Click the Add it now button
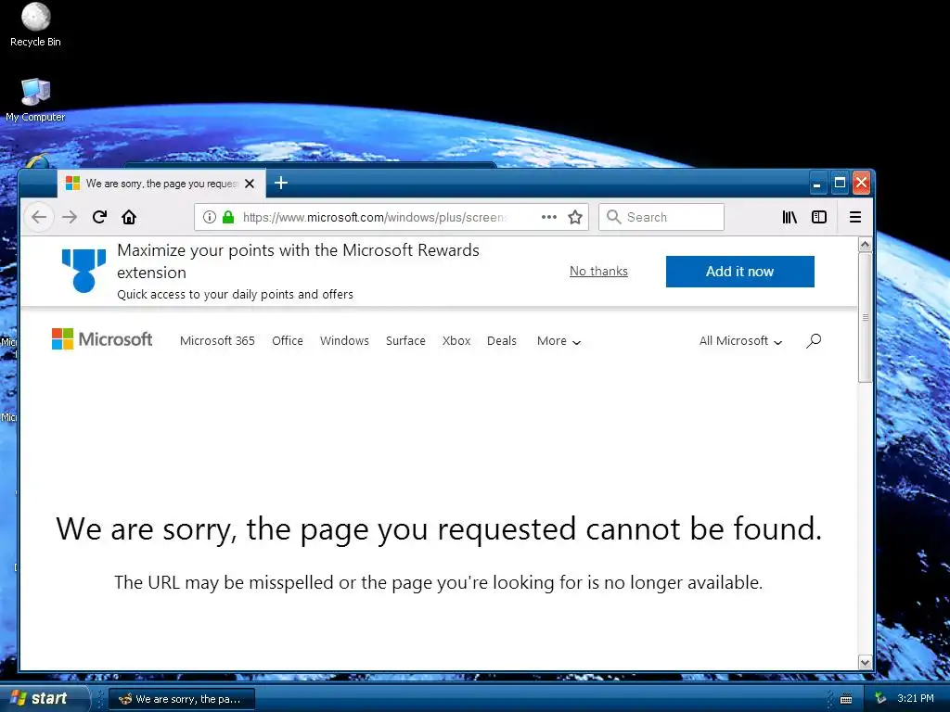 (739, 272)
